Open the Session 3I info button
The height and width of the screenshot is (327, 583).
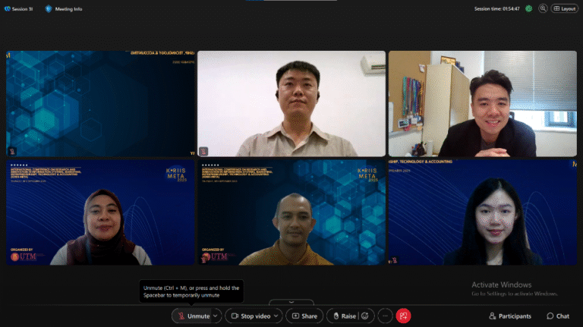(x=18, y=9)
